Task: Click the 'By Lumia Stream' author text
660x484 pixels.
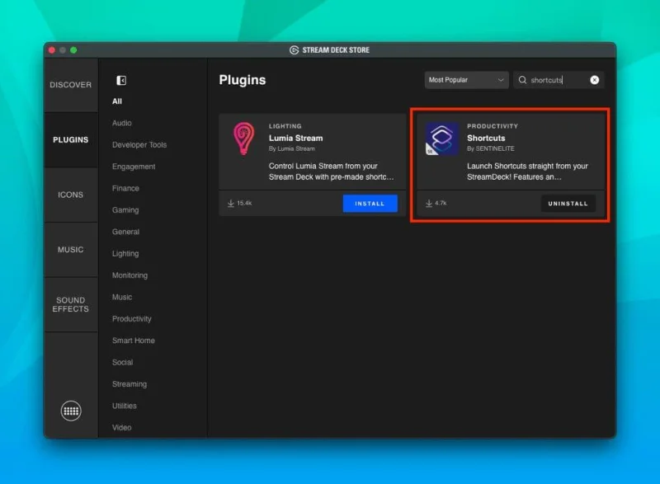Action: (292, 149)
